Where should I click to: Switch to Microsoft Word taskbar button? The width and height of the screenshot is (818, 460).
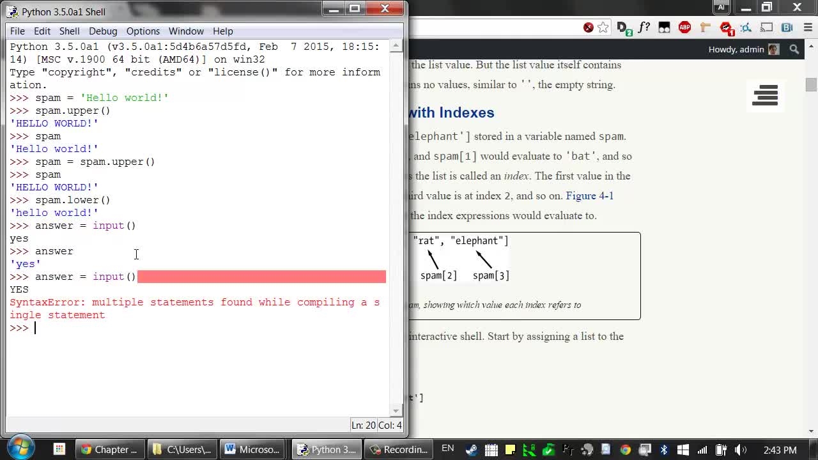[252, 449]
